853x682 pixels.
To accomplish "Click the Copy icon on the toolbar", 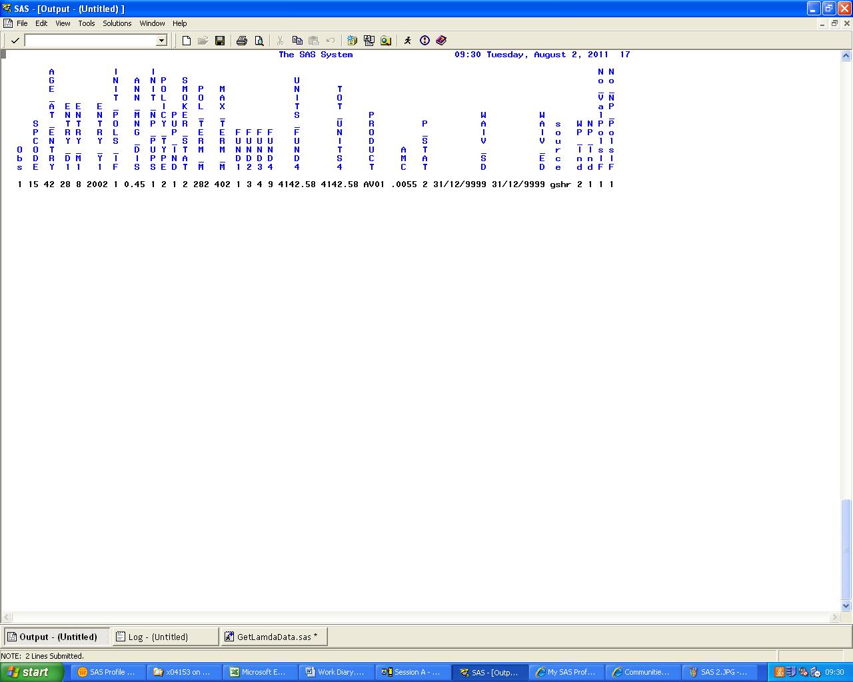I will tap(297, 41).
